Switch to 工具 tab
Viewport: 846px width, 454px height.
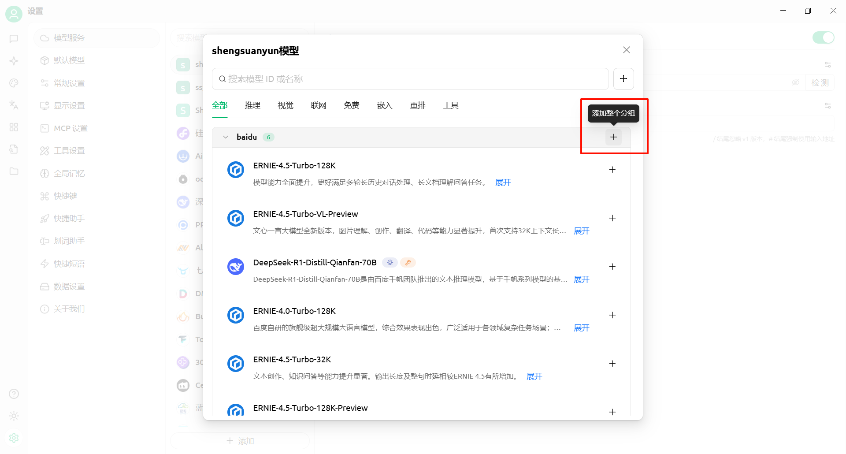tap(451, 105)
